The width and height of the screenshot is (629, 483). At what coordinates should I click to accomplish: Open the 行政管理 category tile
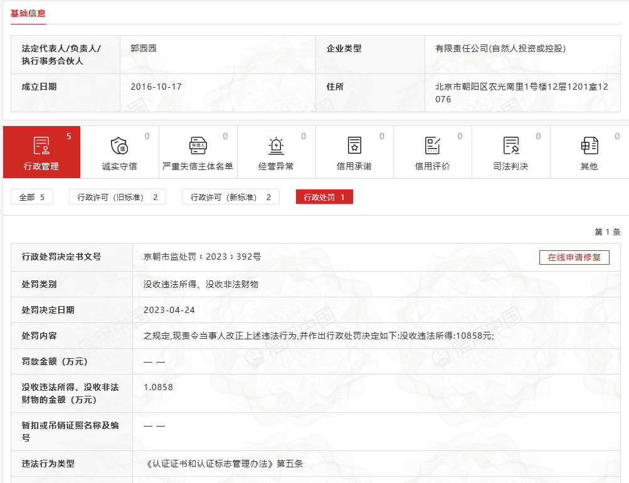point(42,152)
